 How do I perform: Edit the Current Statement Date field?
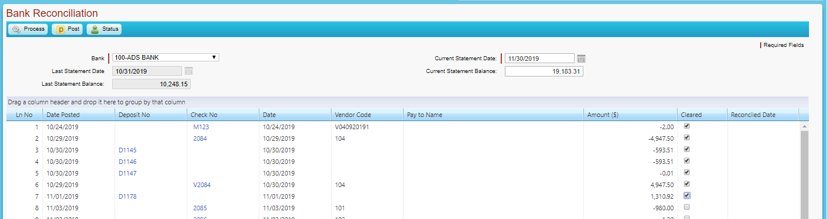click(x=540, y=58)
